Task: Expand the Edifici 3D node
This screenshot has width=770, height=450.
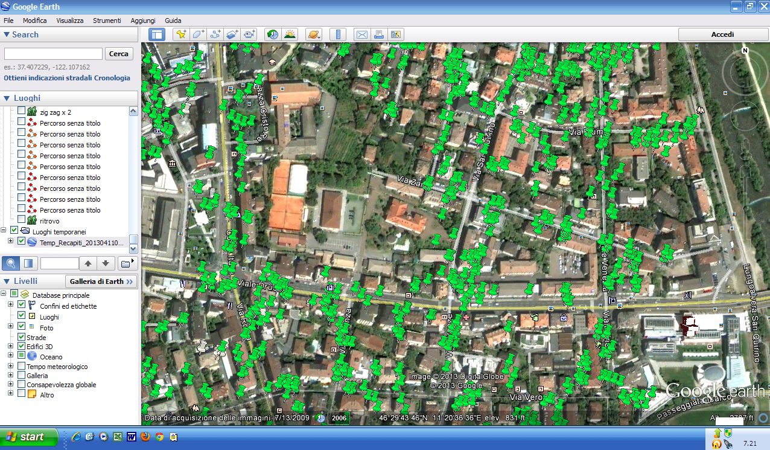Action: point(10,346)
